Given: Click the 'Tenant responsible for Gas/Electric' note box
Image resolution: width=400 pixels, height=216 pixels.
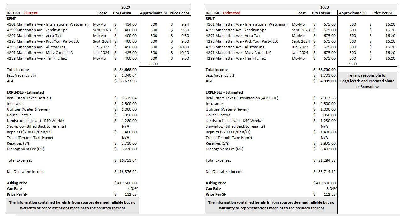Looking at the screenshot, I should click(367, 81).
